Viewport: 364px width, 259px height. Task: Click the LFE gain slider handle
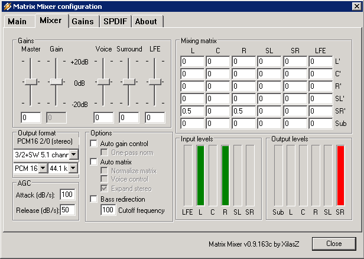point(155,82)
